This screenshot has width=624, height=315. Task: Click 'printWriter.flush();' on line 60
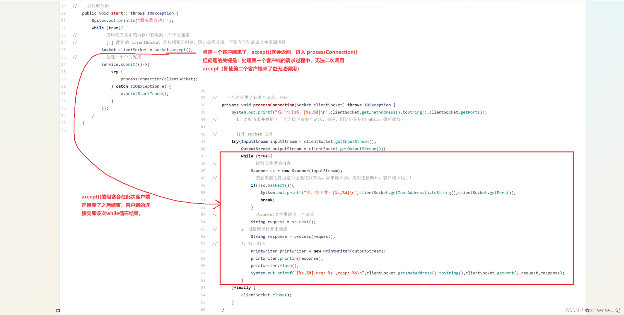(x=275, y=266)
